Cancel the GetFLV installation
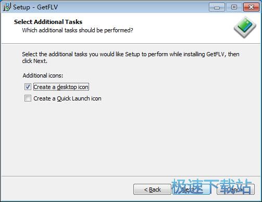 click(235, 190)
